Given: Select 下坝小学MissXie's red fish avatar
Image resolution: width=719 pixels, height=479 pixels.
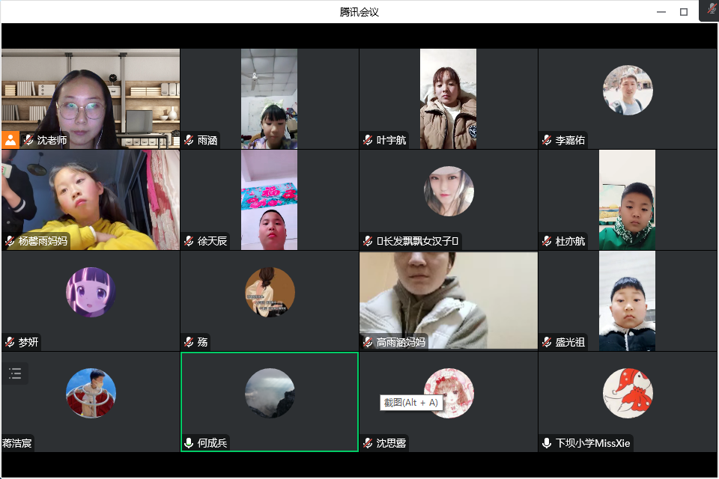Looking at the screenshot, I should 628,393.
